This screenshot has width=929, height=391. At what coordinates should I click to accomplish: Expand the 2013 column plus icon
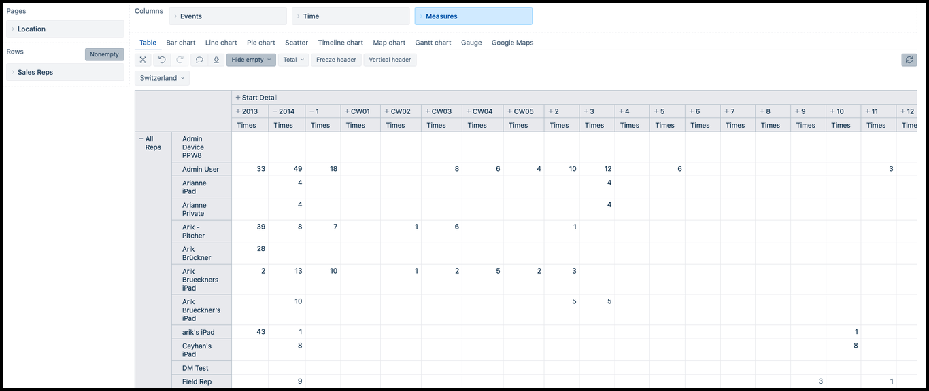pos(238,111)
